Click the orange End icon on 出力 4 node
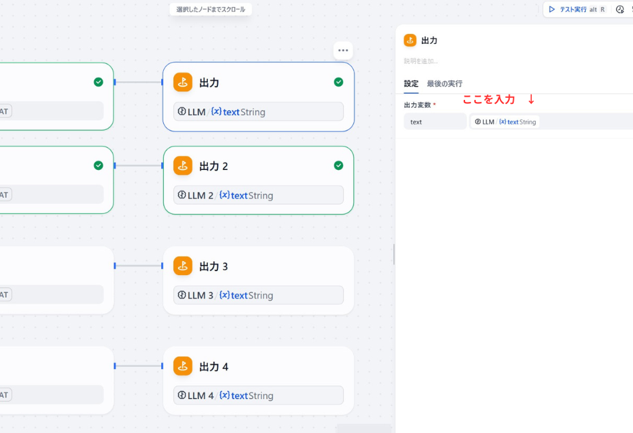Screen dimensions: 633x433 183,366
